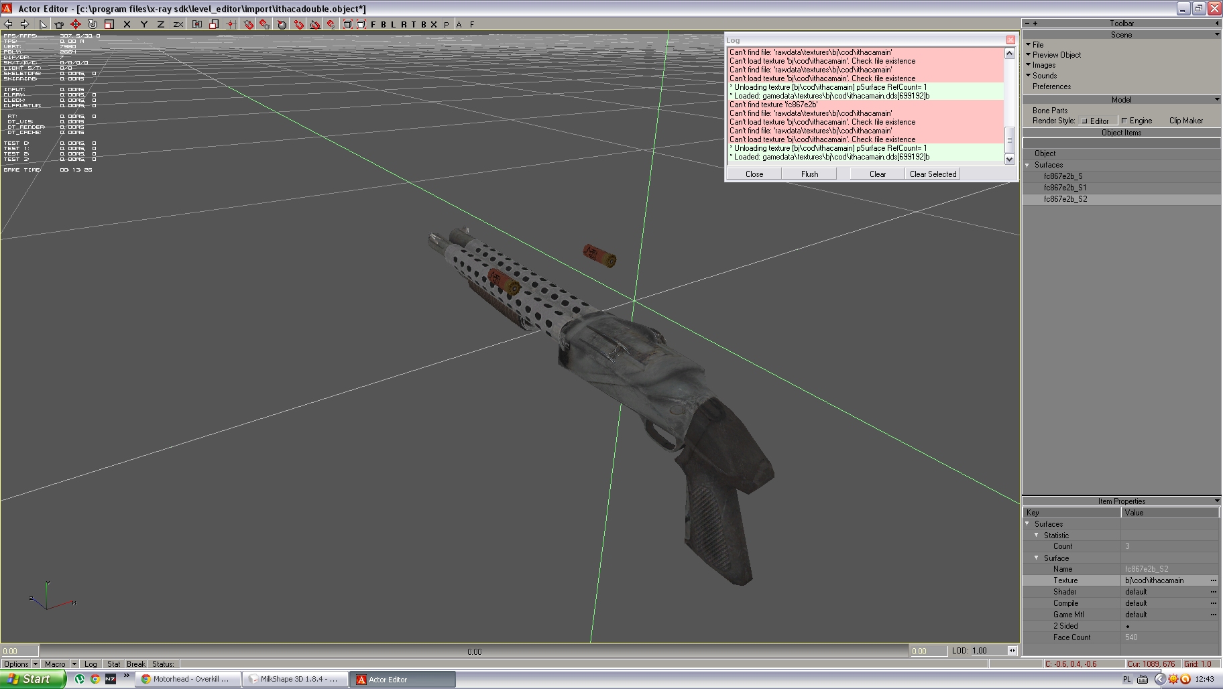Image resolution: width=1223 pixels, height=689 pixels.
Task: Click Log button in bottom bar
Action: [x=91, y=664]
